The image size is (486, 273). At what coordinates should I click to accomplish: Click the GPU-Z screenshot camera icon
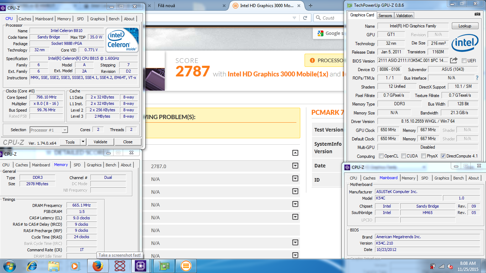(x=477, y=14)
